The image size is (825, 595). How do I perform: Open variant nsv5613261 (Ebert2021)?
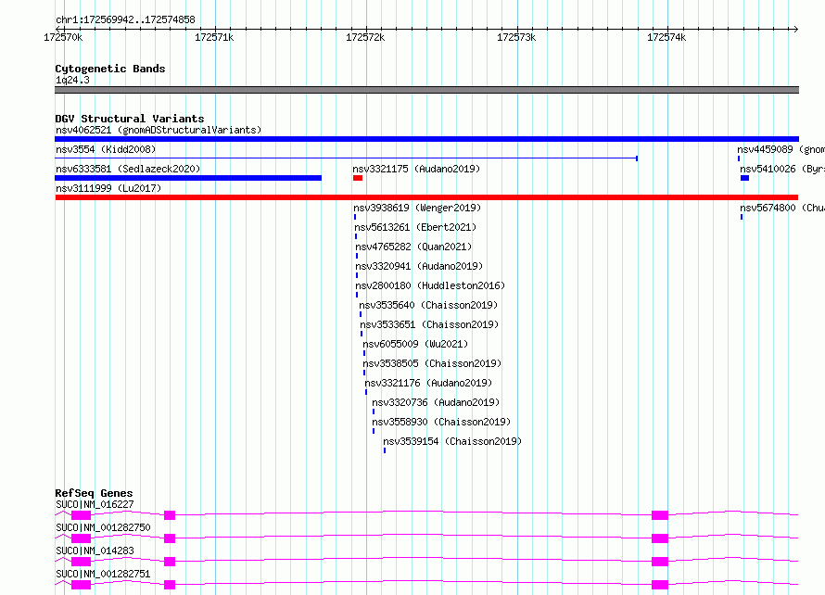pos(415,227)
